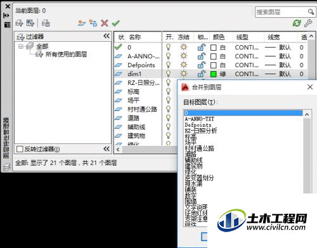Click the 颜色 column header

click(x=219, y=37)
